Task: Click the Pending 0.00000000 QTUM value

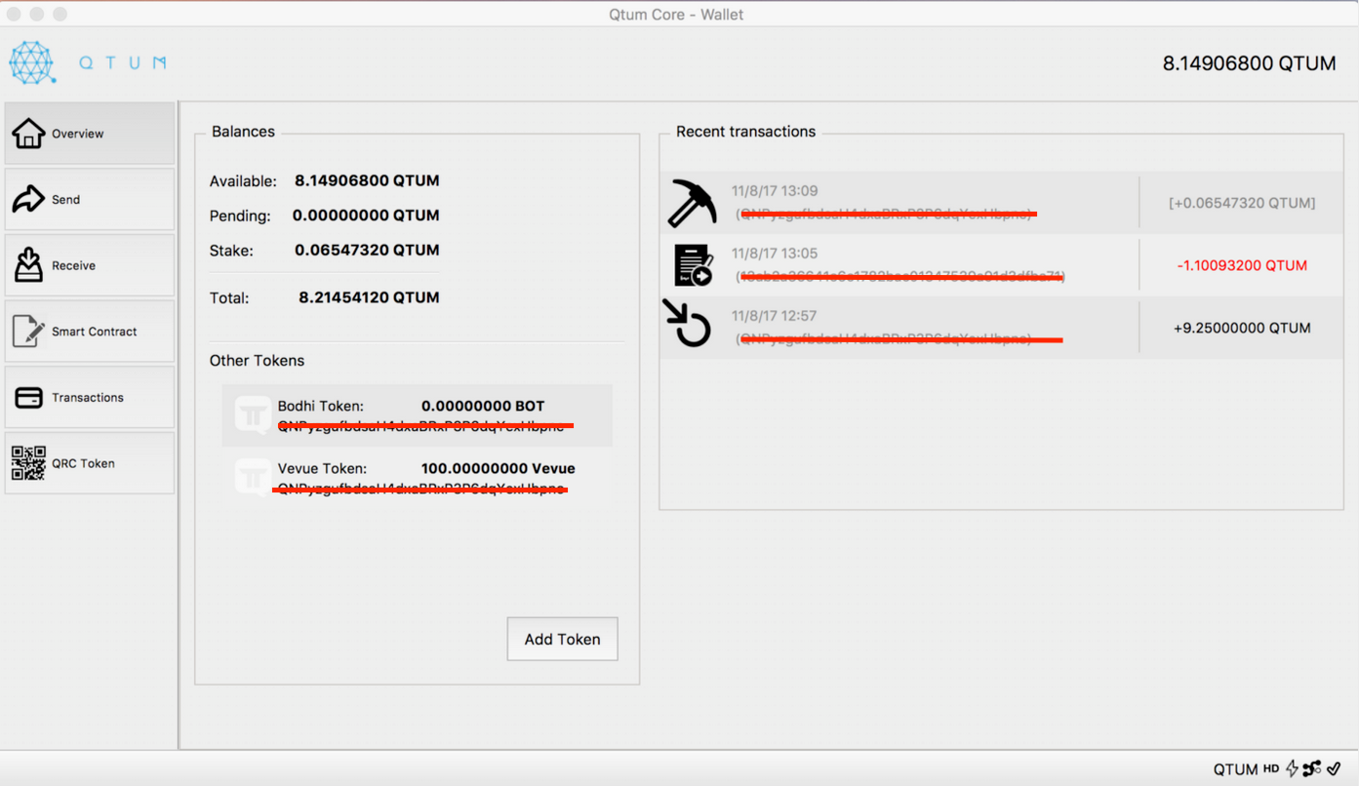Action: tap(366, 216)
